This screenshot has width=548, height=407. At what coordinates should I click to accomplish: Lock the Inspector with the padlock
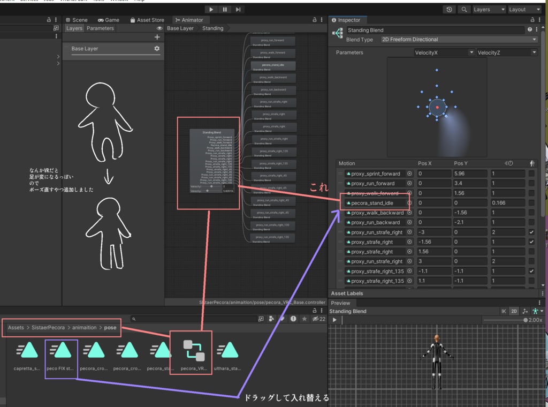pos(532,20)
